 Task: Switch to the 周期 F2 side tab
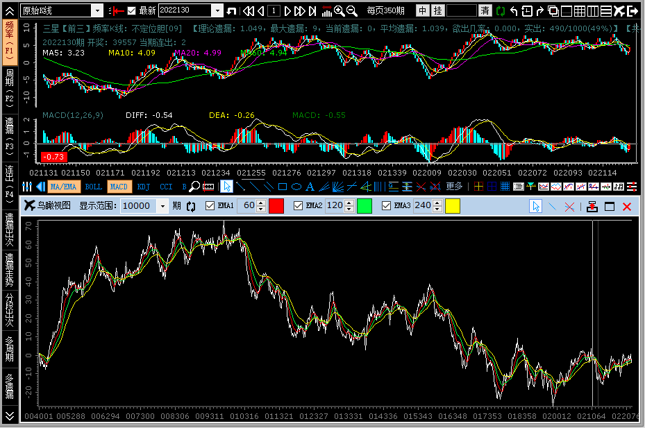[x=10, y=86]
